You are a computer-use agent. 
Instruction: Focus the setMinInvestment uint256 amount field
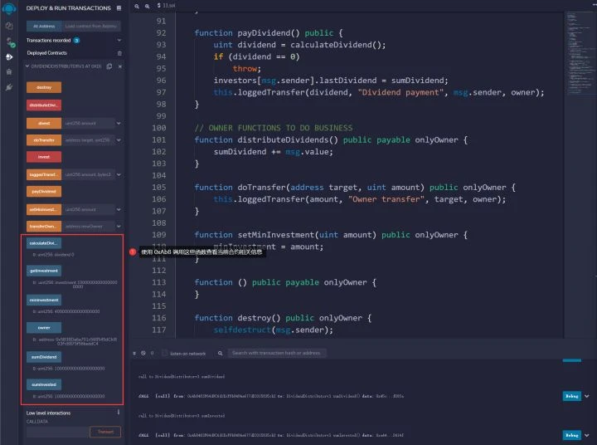tap(88, 209)
